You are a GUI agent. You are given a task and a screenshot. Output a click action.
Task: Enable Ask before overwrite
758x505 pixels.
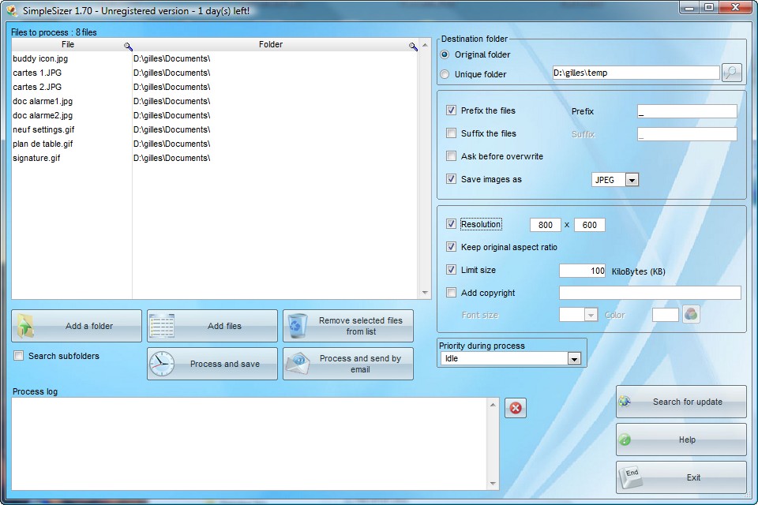[451, 156]
